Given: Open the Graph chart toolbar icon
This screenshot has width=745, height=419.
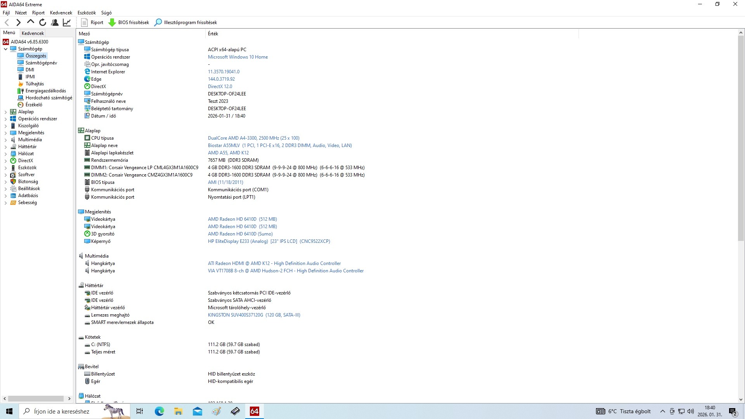Looking at the screenshot, I should (67, 23).
